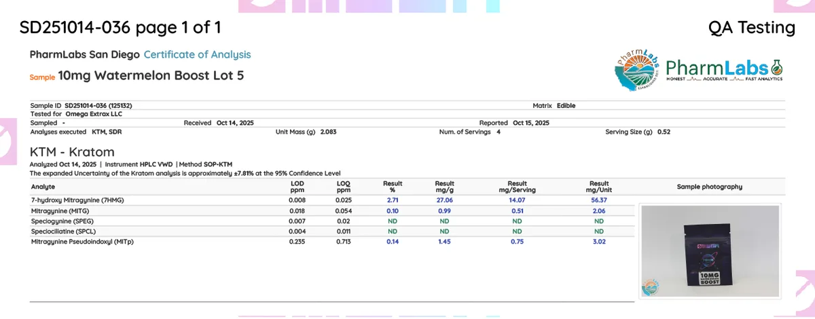Select the '10mg Watermelon Boost Lot 5' sample name

coord(151,76)
